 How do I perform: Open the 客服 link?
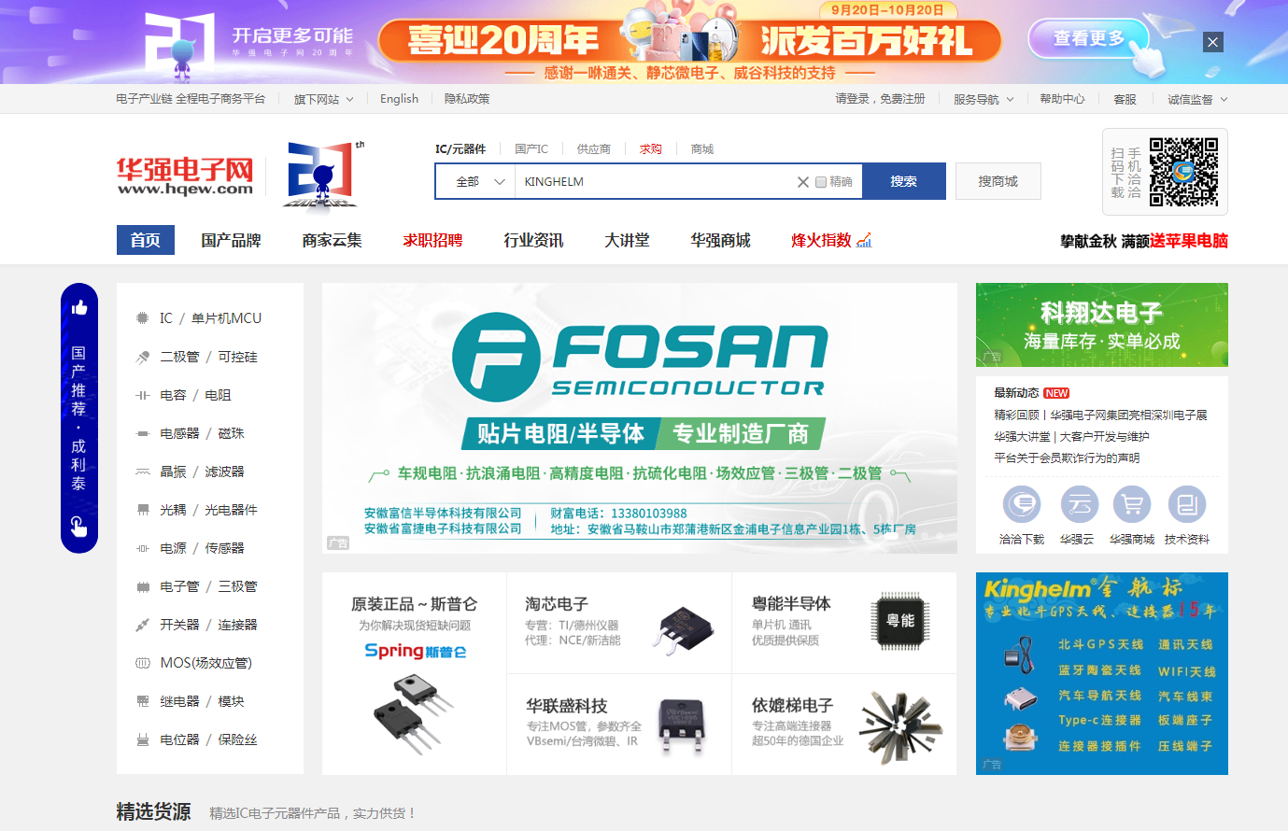1125,99
